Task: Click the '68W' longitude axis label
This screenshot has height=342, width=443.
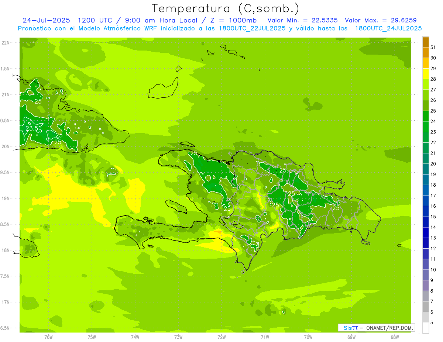Action: click(x=395, y=337)
